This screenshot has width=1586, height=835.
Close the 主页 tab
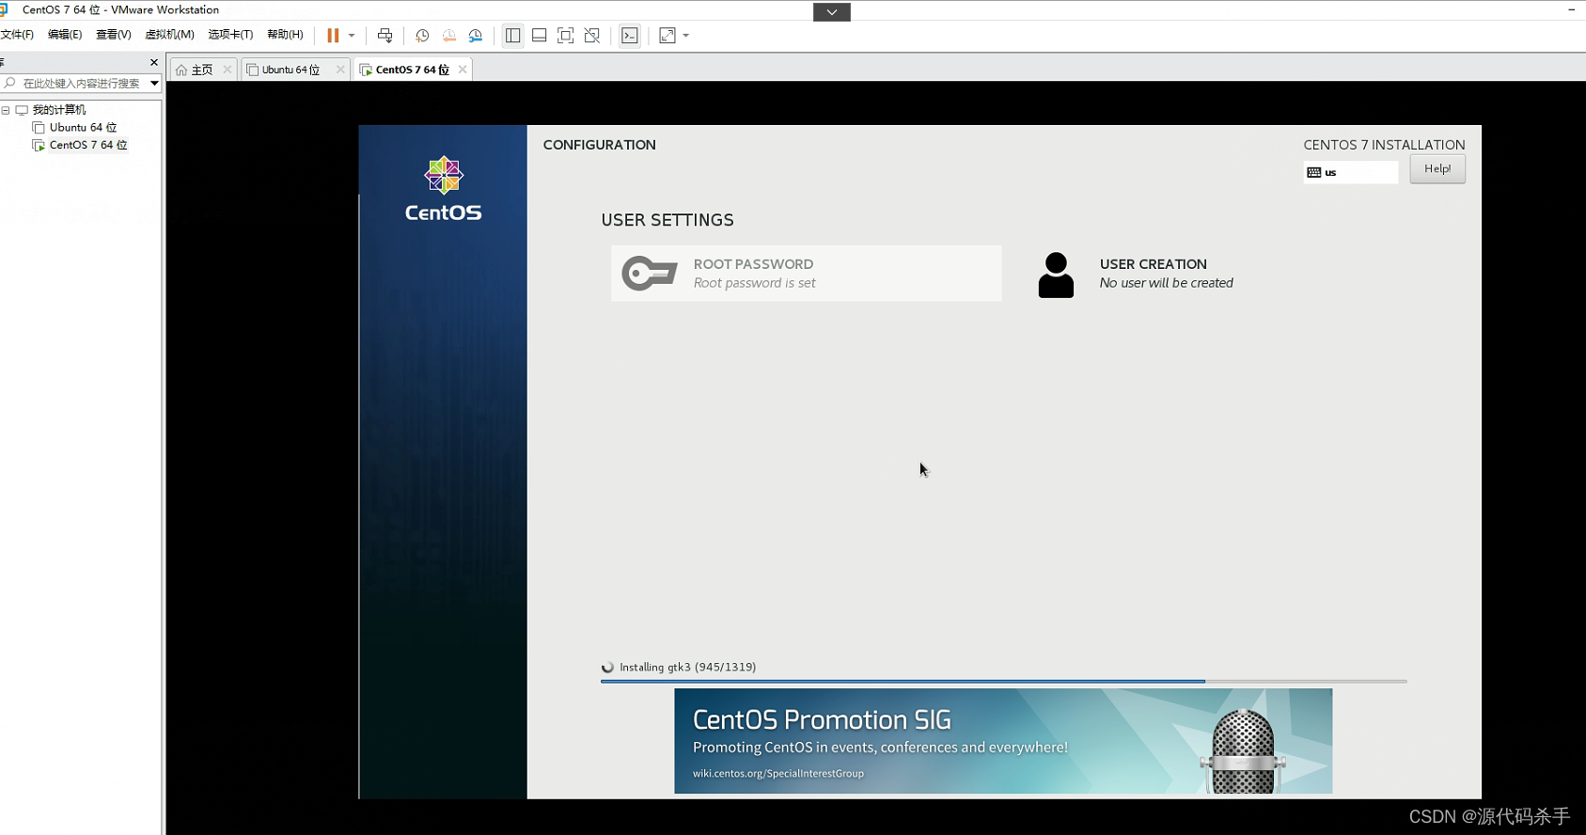(x=228, y=70)
